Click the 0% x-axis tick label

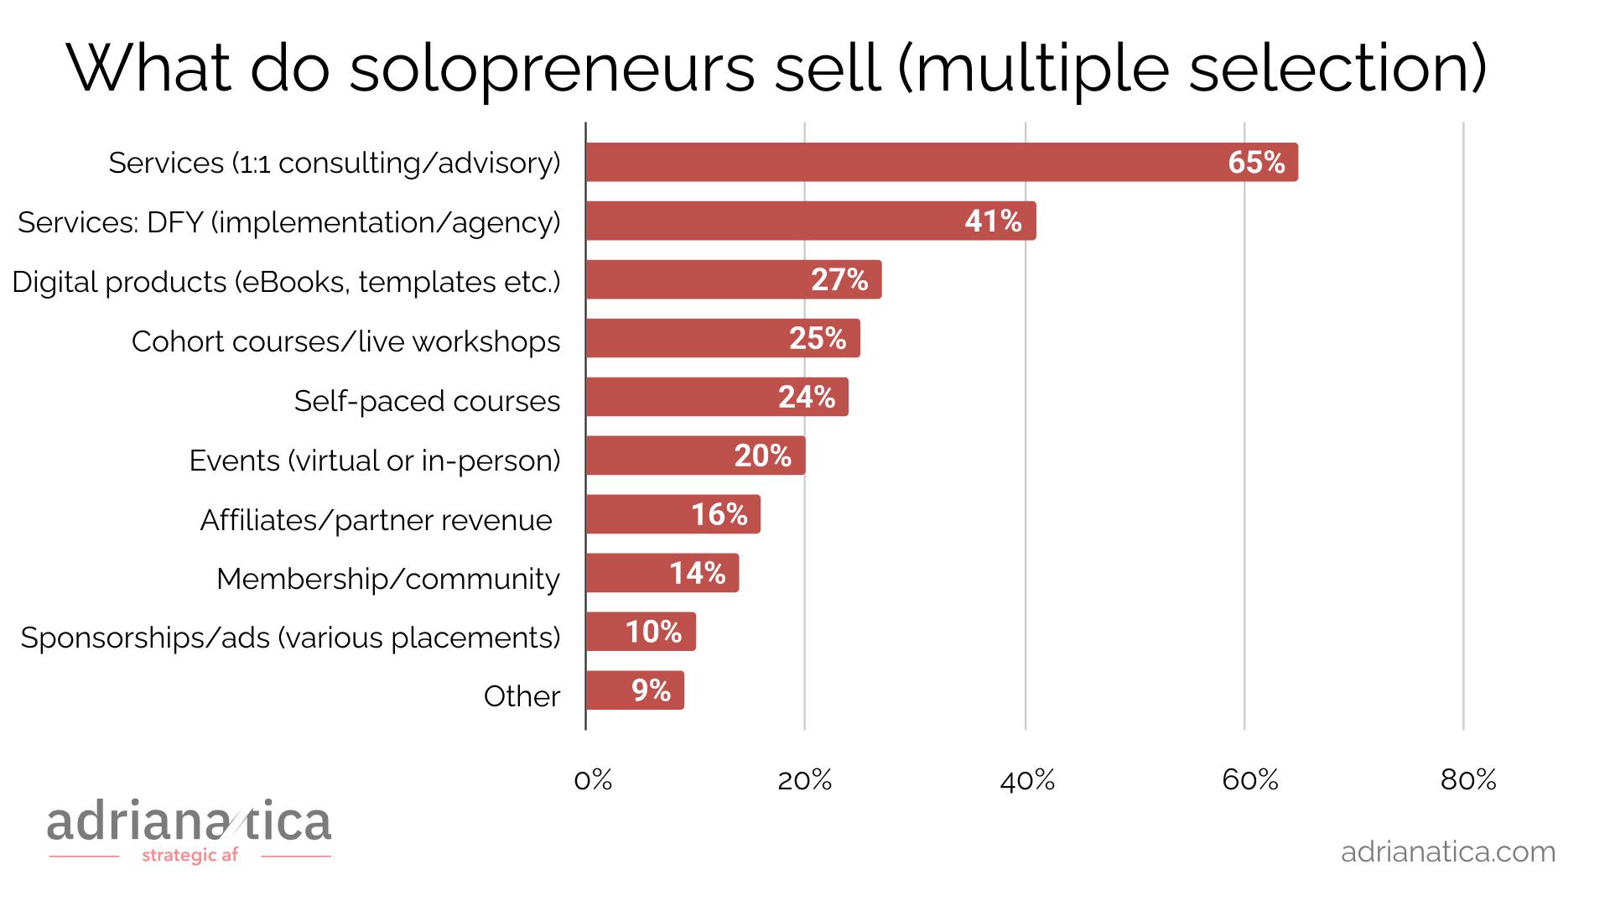tap(593, 780)
